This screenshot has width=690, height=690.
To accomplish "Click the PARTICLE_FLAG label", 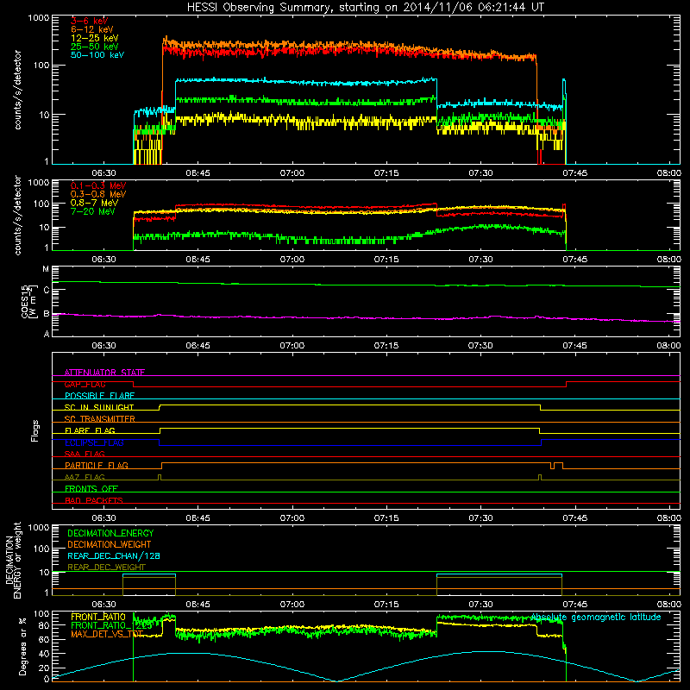I will [x=97, y=465].
